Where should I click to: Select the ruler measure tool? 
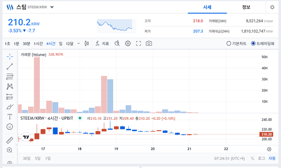pyautogui.click(x=10, y=140)
